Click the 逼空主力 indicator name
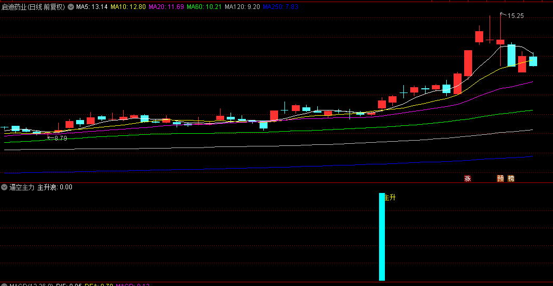553x286 pixels. point(22,187)
